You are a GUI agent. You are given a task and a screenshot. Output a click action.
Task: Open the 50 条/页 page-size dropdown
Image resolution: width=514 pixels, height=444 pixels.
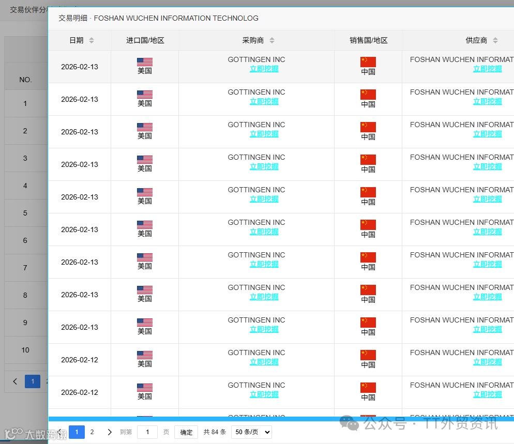tap(252, 432)
